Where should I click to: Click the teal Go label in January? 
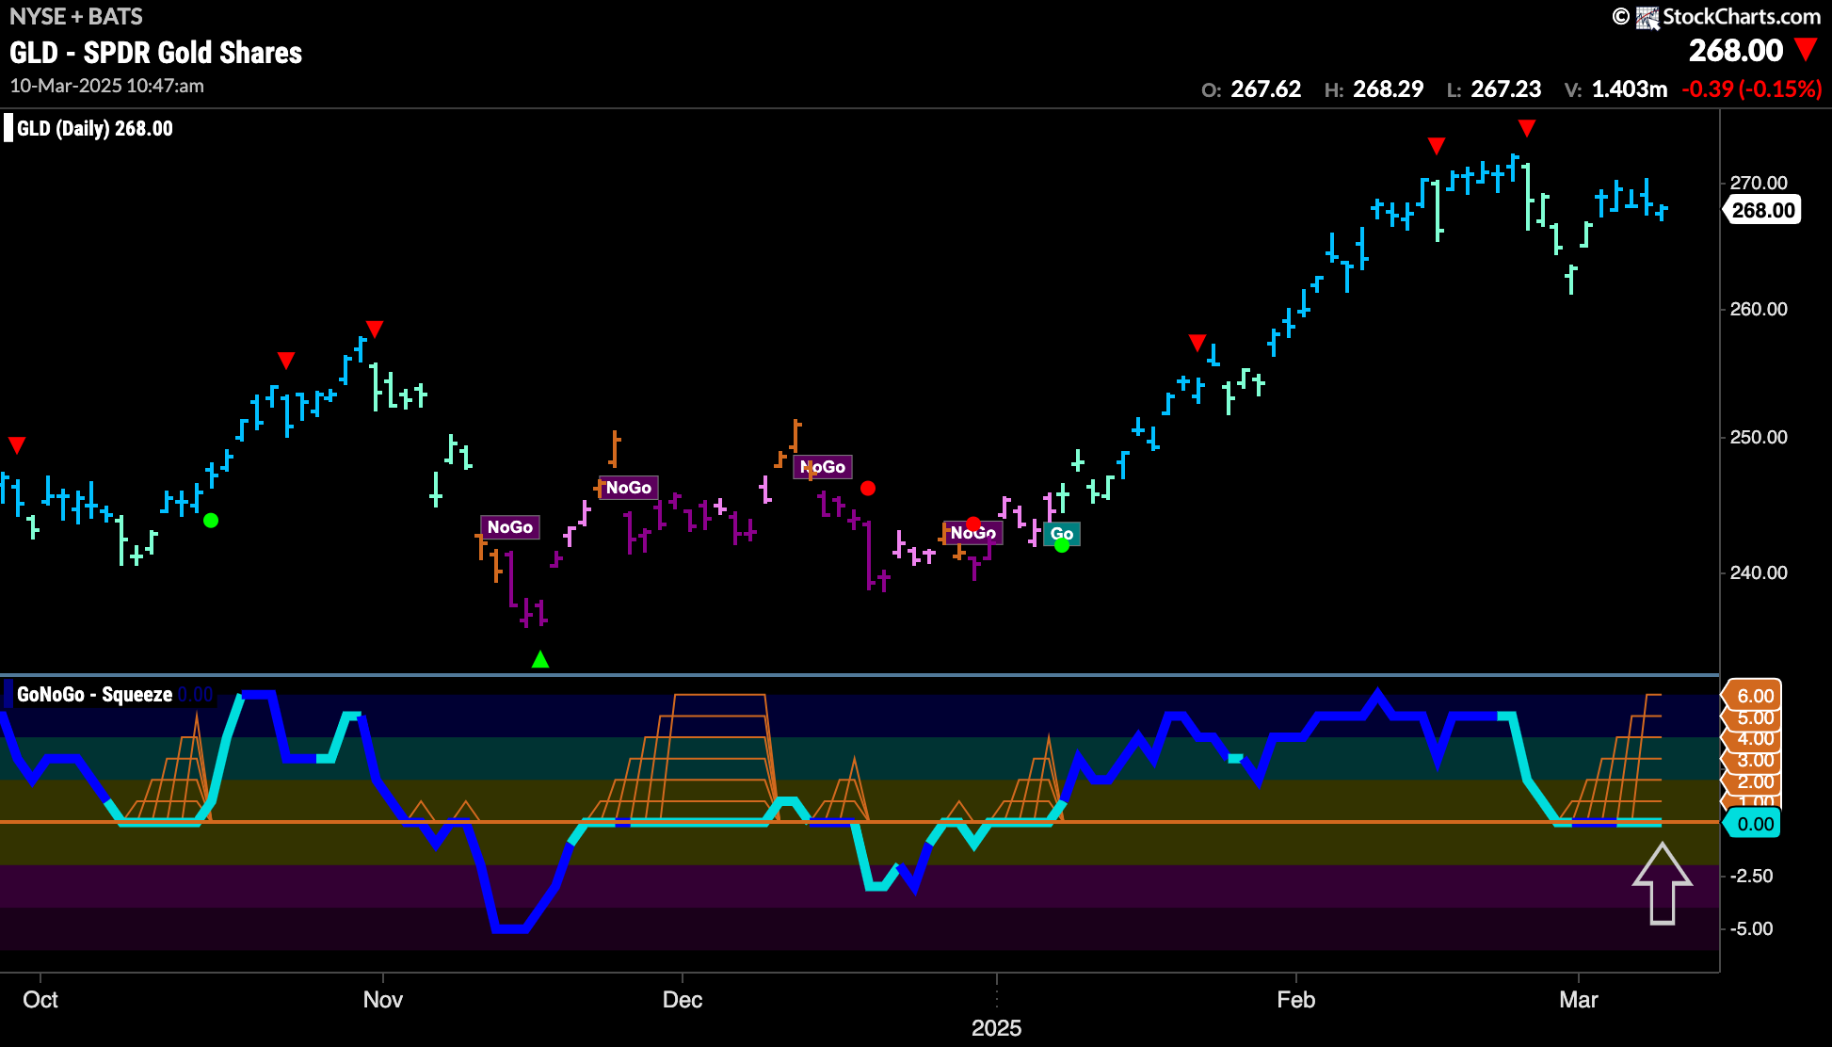click(x=1062, y=534)
